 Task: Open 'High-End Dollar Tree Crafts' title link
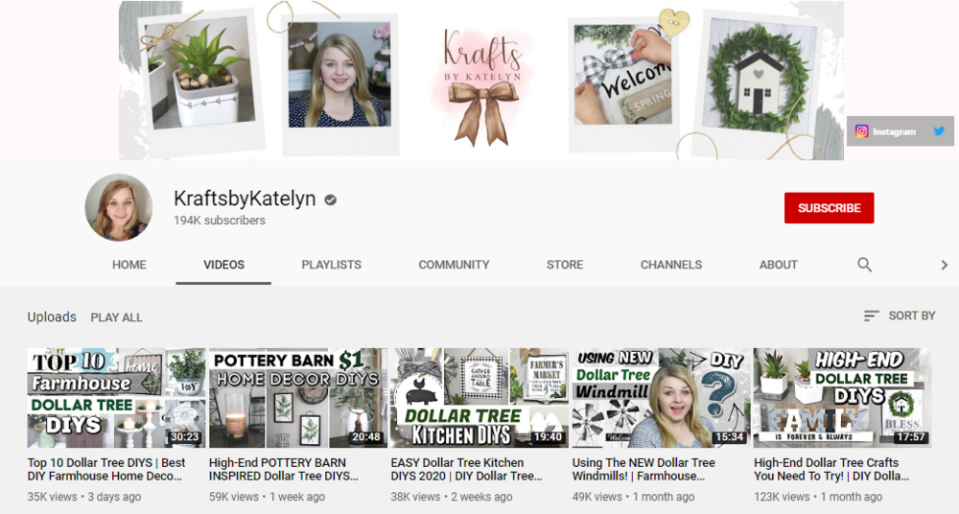coord(831,469)
